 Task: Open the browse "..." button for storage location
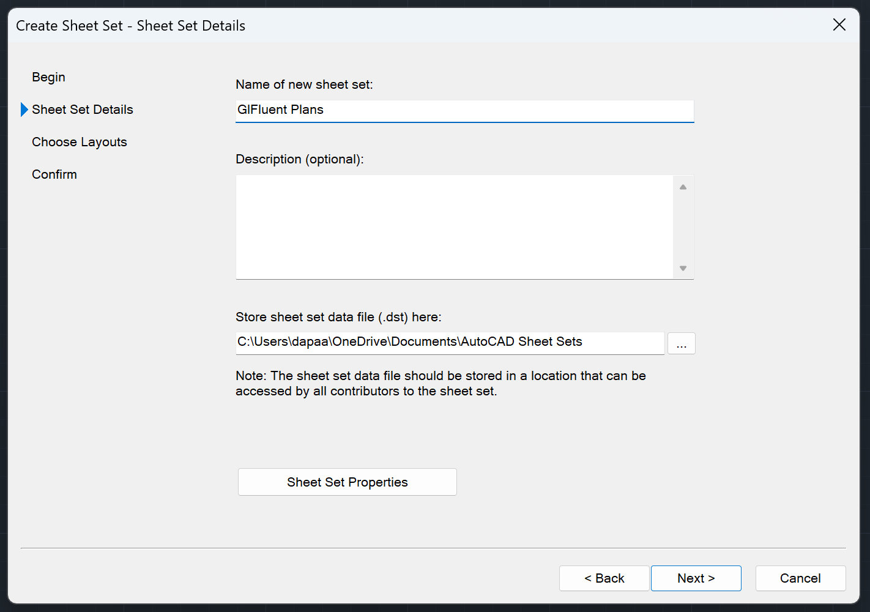coord(681,343)
